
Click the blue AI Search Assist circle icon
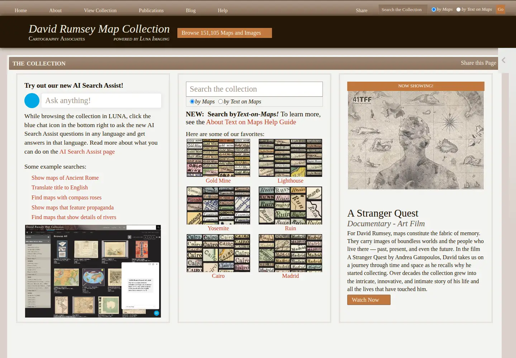(32, 101)
